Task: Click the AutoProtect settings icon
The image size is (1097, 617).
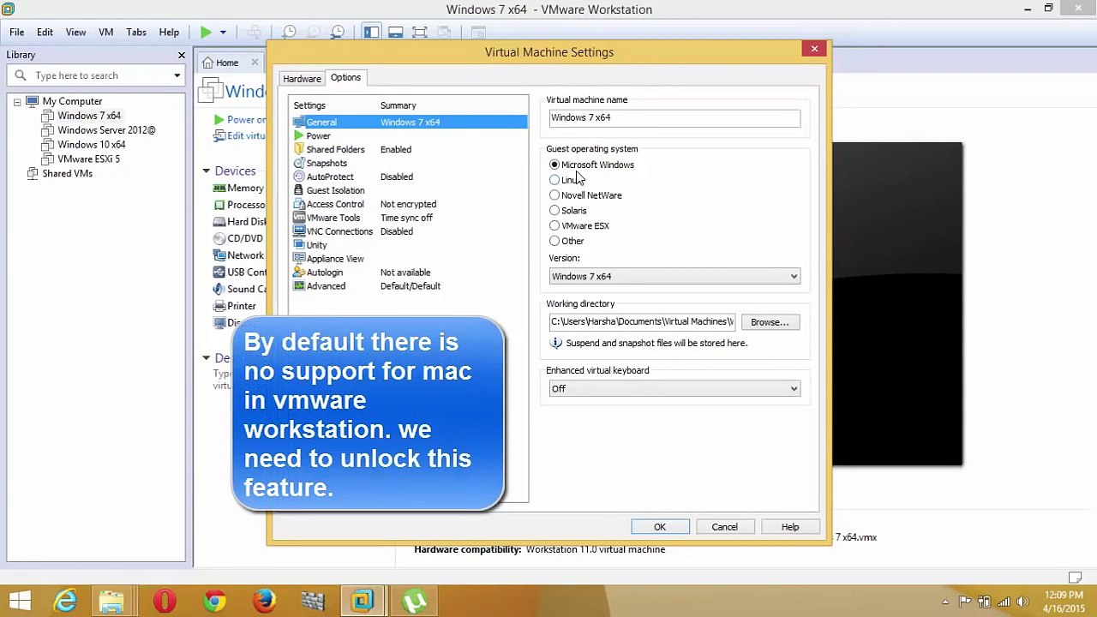Action: (298, 177)
